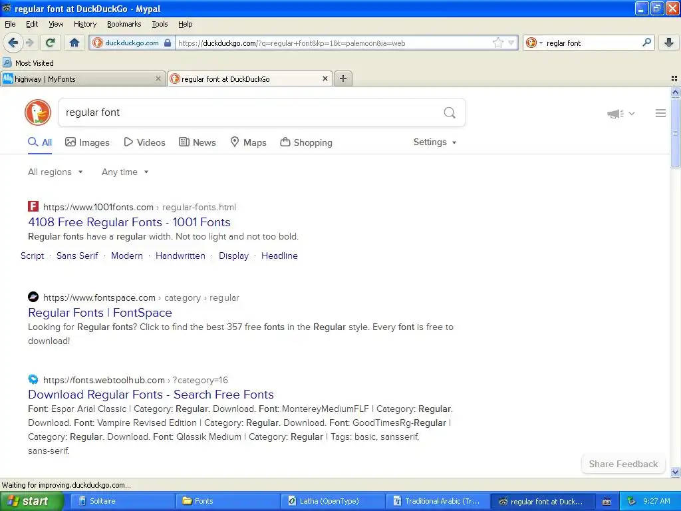Open the Headline sitelink
681x511 pixels.
[279, 256]
